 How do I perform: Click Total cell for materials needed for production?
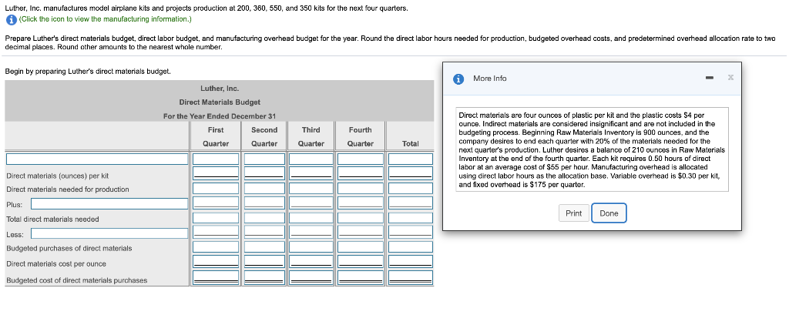[x=411, y=188]
